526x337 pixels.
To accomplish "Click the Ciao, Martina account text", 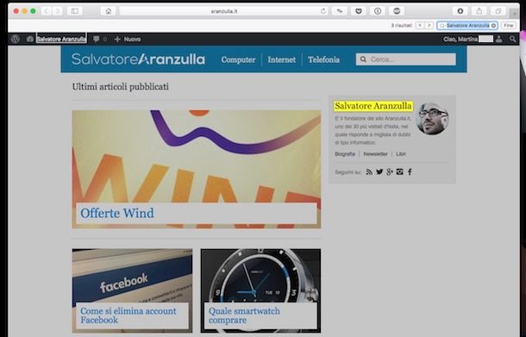I will pyautogui.click(x=460, y=40).
